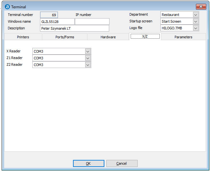Focus the Windows name text field
The image size is (211, 173).
57,22
